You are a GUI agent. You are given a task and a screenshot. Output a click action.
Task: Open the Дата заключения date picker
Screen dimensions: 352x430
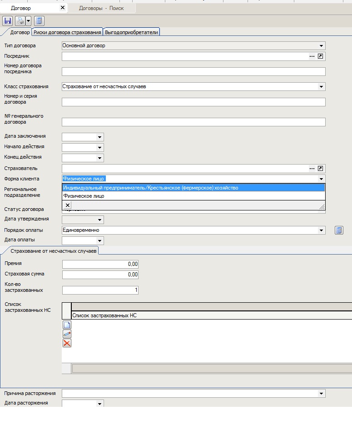pos(99,137)
